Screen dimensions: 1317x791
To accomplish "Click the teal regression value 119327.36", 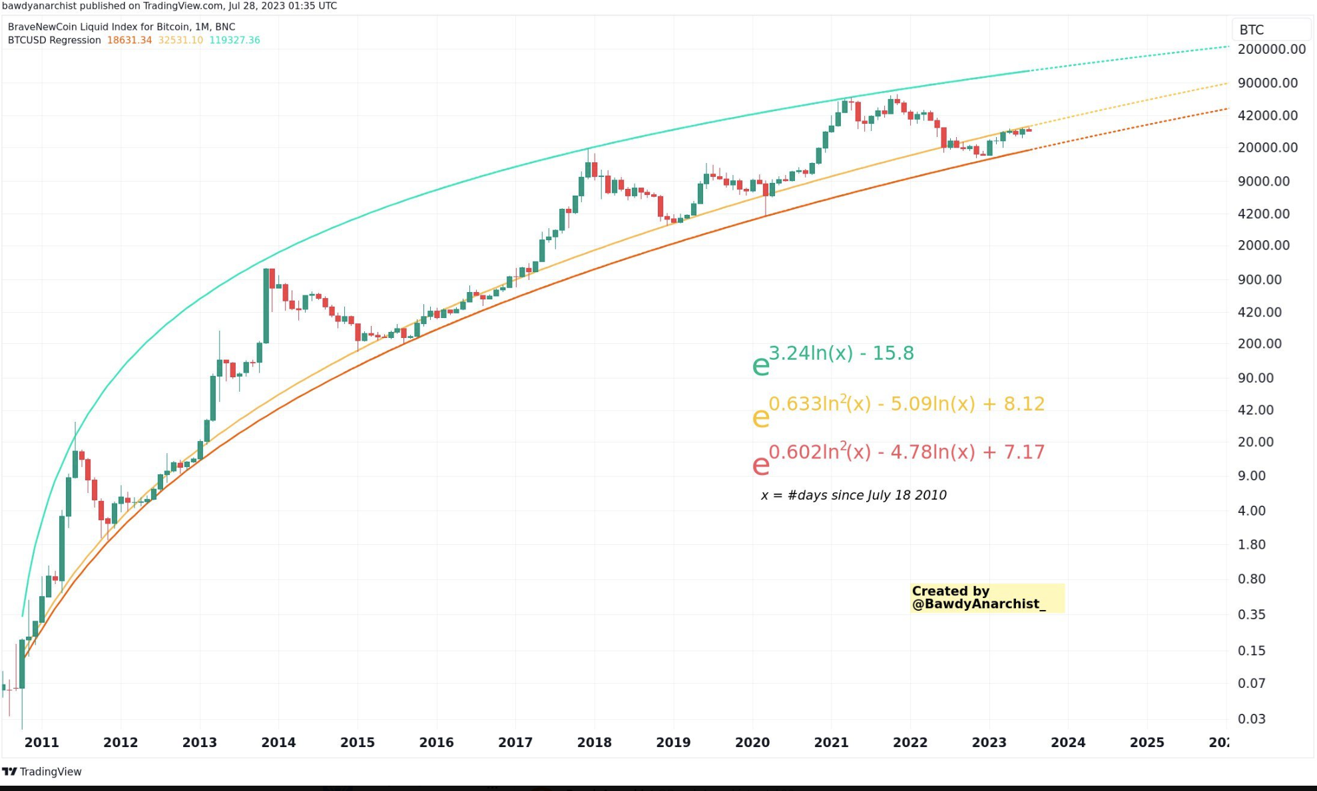I will click(x=234, y=40).
